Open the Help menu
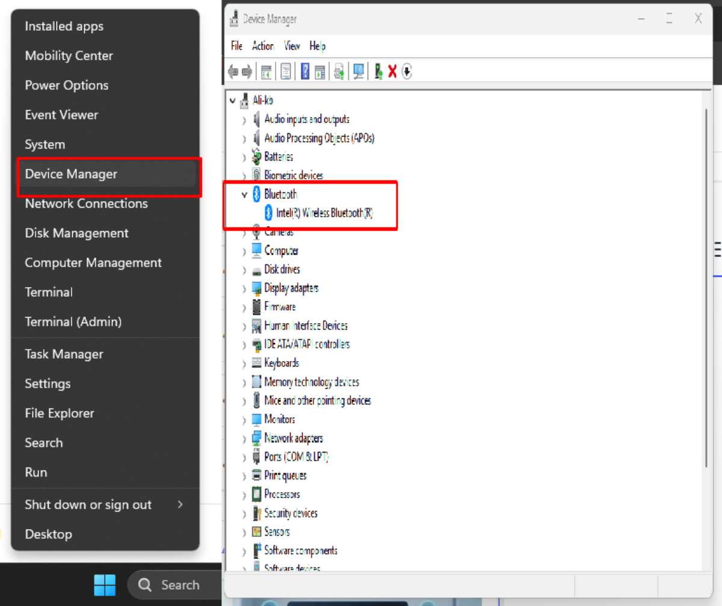Screen dimensions: 722x606 [317, 46]
